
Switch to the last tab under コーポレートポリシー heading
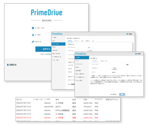[93, 41]
